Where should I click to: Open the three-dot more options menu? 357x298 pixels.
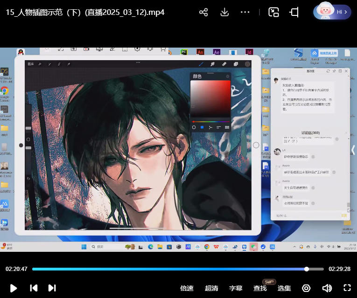click(x=245, y=13)
